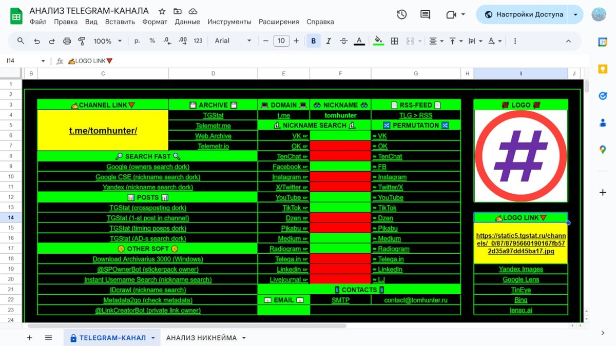Toggle strikethrough formatting
Viewport: 616px width, 346px height.
pyautogui.click(x=343, y=41)
